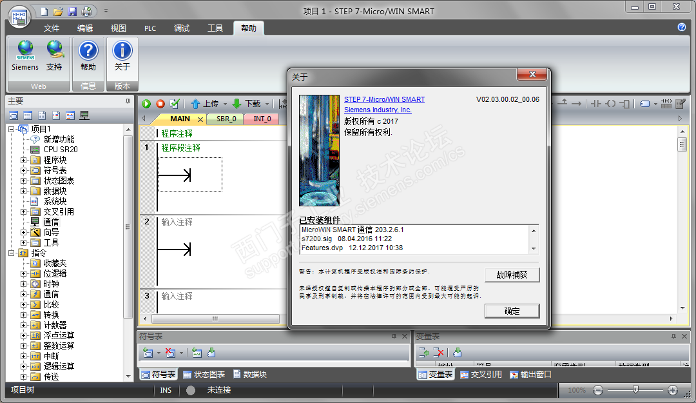
Task: Insert row icon in 变量表 panel
Action: [424, 353]
